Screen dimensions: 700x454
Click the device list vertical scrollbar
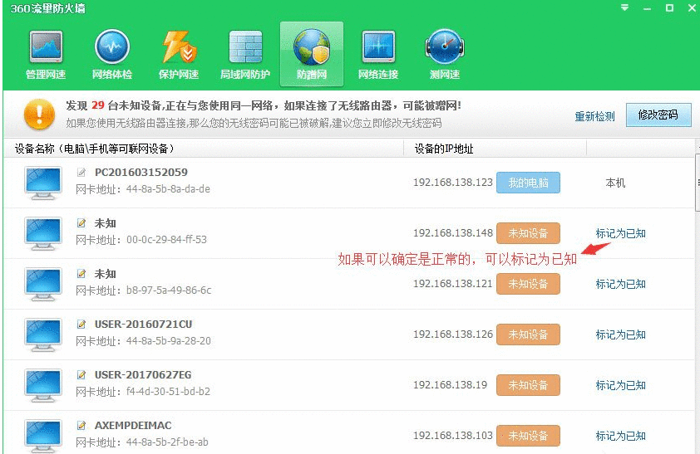(x=698, y=183)
